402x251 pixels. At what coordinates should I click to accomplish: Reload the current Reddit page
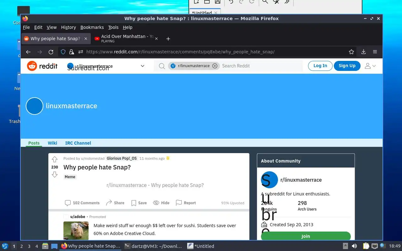point(51,52)
